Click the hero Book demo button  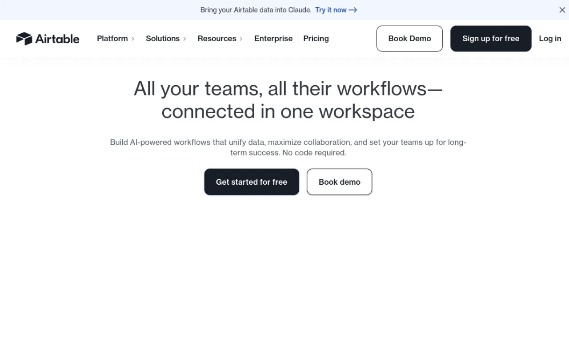340,182
